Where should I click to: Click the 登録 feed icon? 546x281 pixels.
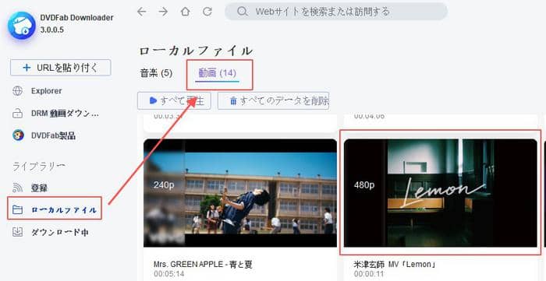point(17,188)
